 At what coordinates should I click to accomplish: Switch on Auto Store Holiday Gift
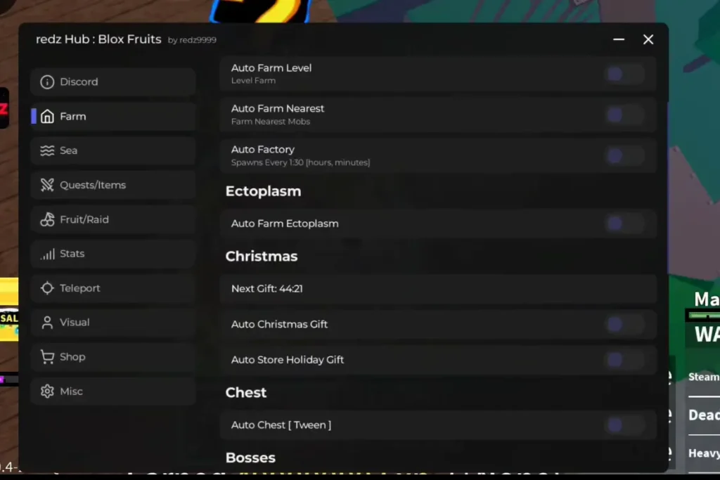tap(624, 360)
